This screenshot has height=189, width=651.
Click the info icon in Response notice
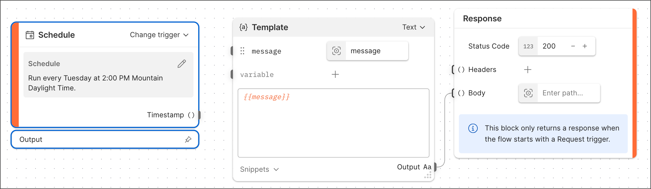473,128
